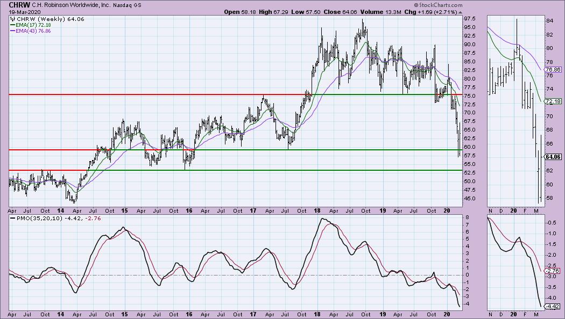
Task: Click the 8 label on the PMO axis
Action: [467, 218]
